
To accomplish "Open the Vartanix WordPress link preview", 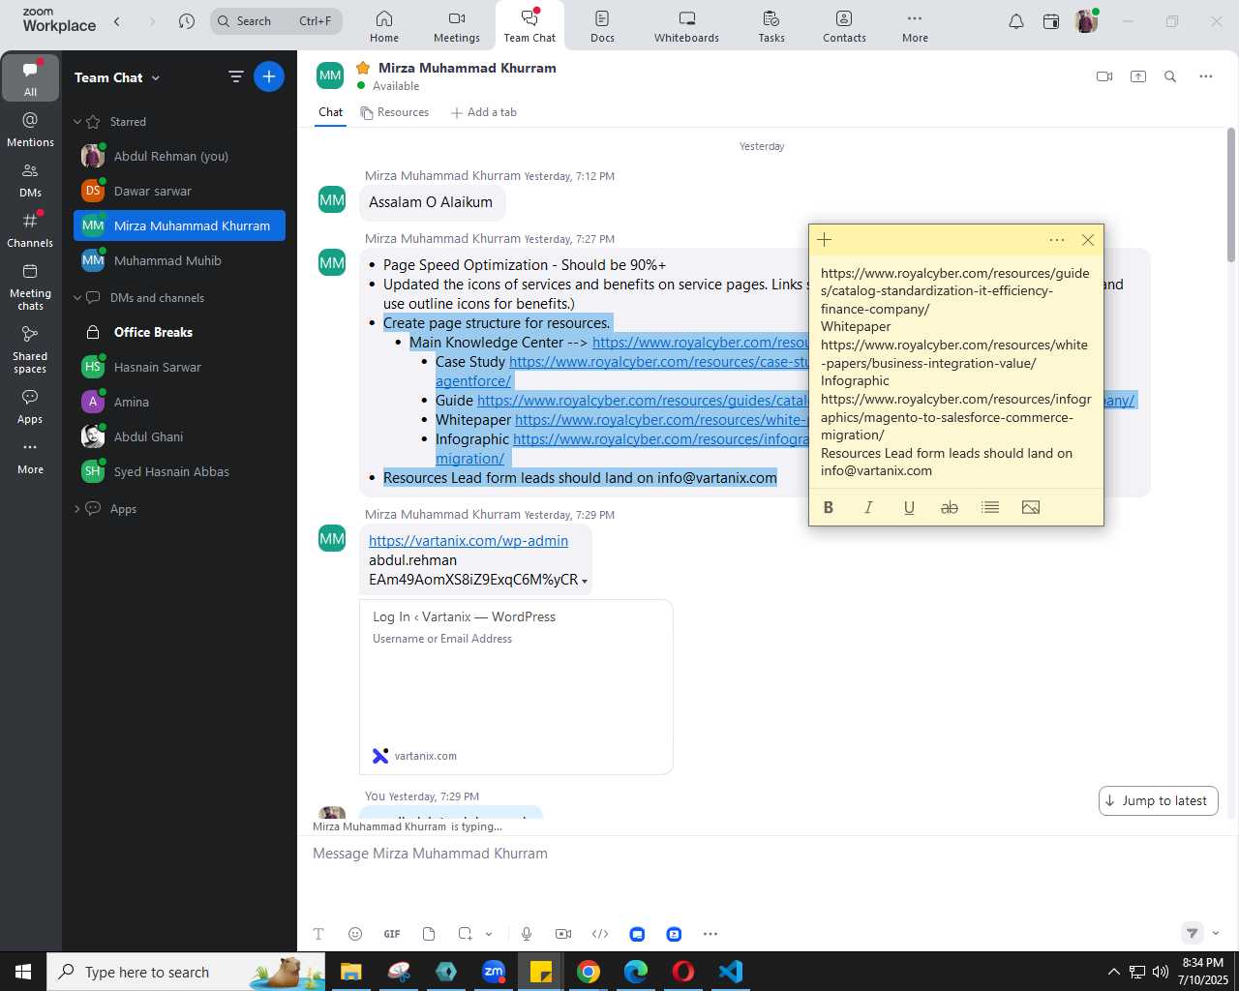I will click(x=516, y=687).
